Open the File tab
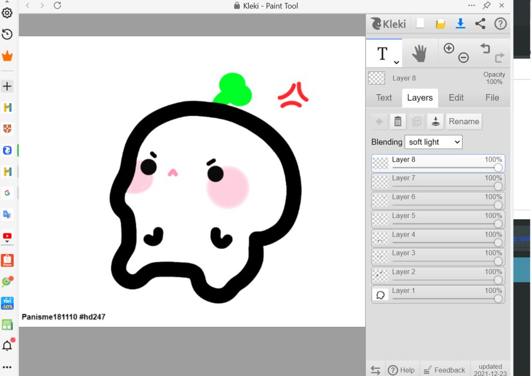This screenshot has width=531, height=376. coord(492,98)
